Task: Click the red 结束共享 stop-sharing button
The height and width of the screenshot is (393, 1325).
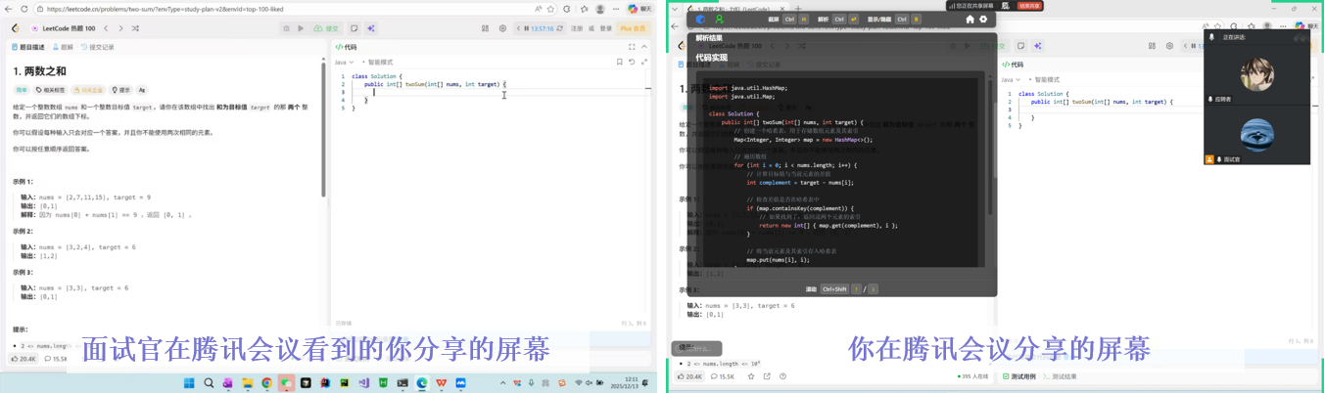Action: (1029, 6)
